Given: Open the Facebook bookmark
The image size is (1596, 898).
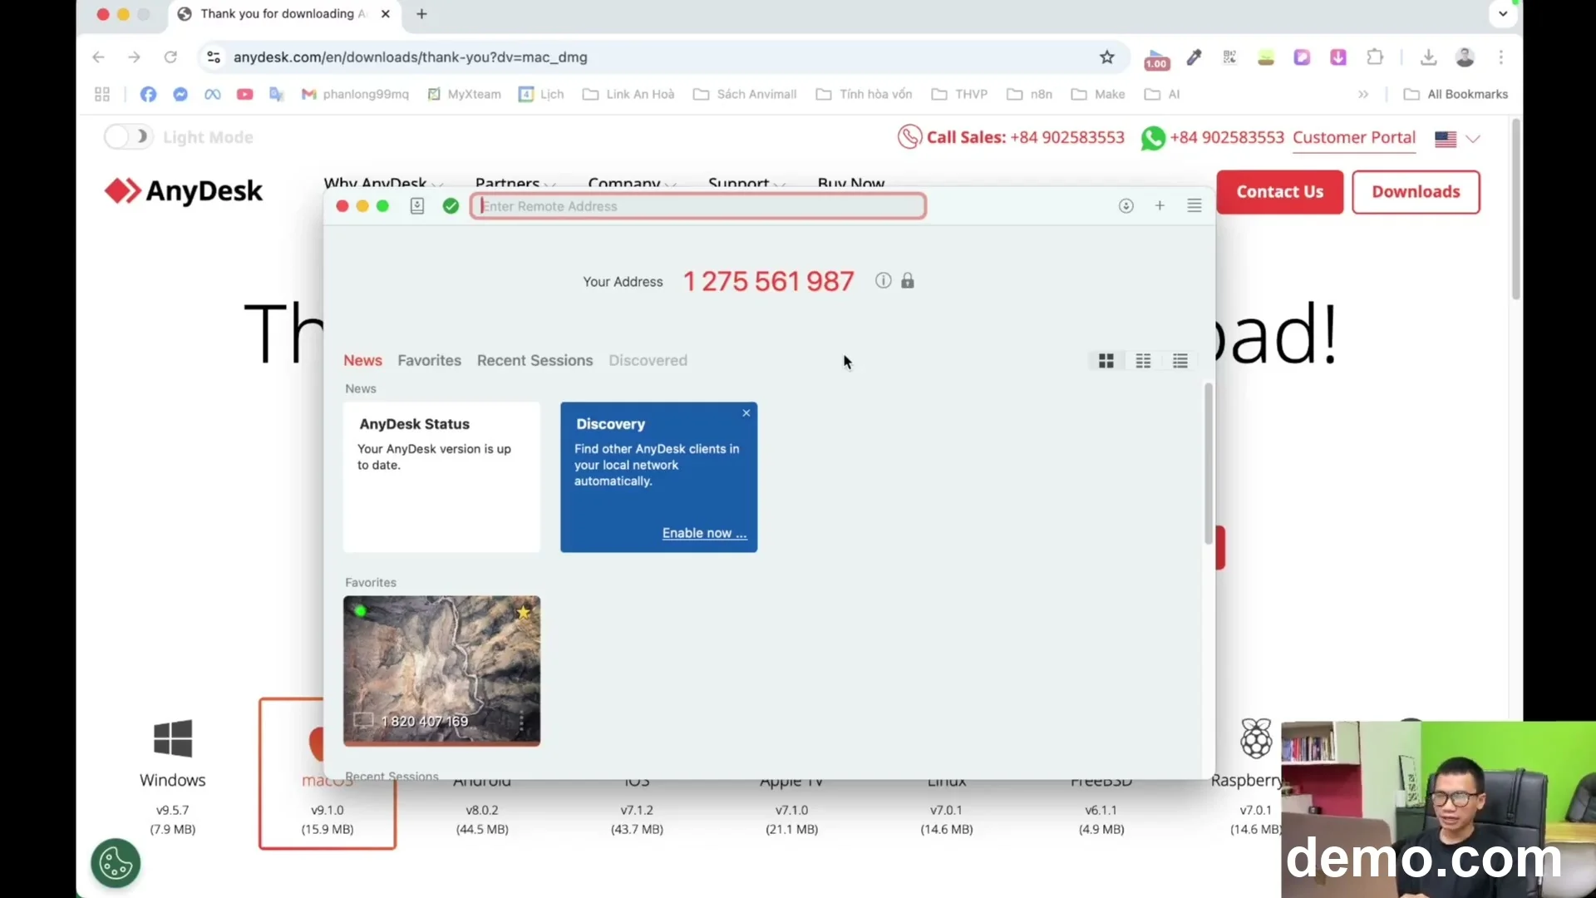Looking at the screenshot, I should coord(148,94).
